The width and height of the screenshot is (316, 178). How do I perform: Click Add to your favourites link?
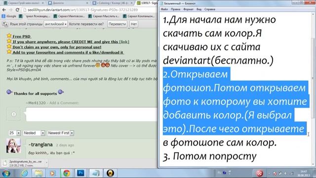(68, 52)
